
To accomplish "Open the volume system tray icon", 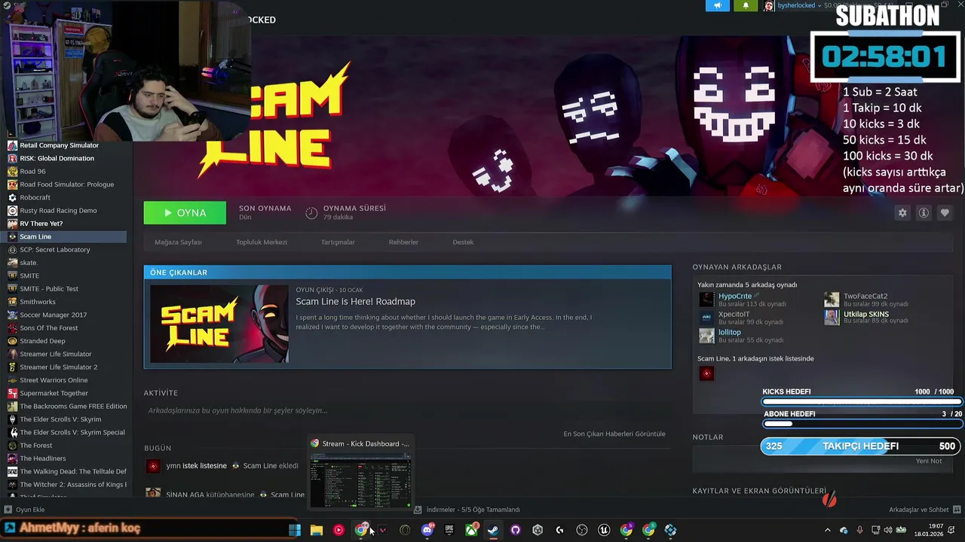I will click(887, 530).
